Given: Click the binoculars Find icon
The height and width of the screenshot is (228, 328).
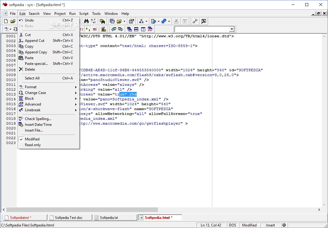Looking at the screenshot, I should [86, 21].
